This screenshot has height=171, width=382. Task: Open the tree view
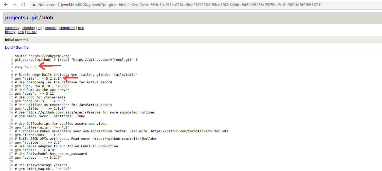click(81, 28)
